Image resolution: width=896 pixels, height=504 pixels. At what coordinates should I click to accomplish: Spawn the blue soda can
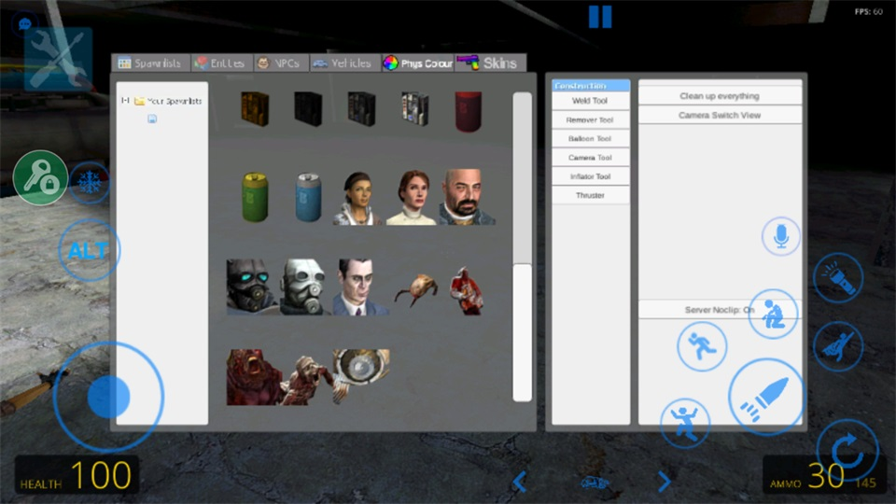[x=309, y=197]
